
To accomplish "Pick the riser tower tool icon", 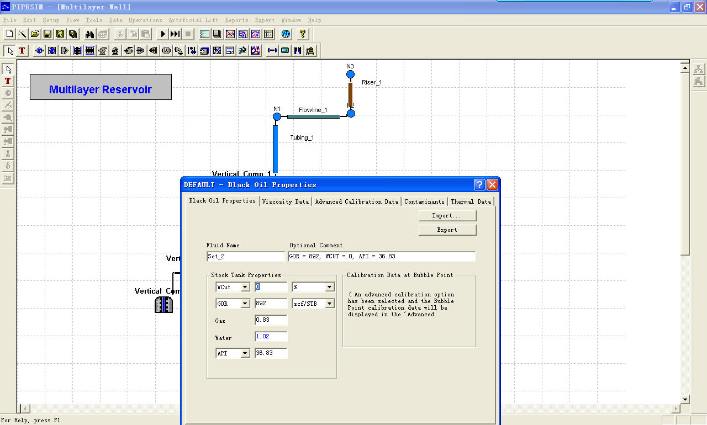I will point(310,51).
